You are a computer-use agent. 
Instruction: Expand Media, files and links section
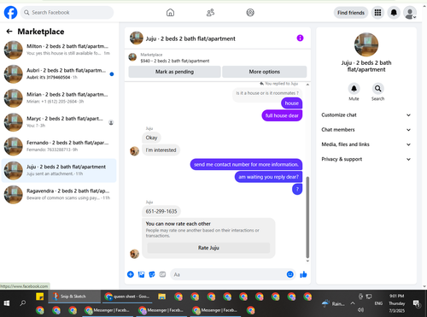pos(366,144)
